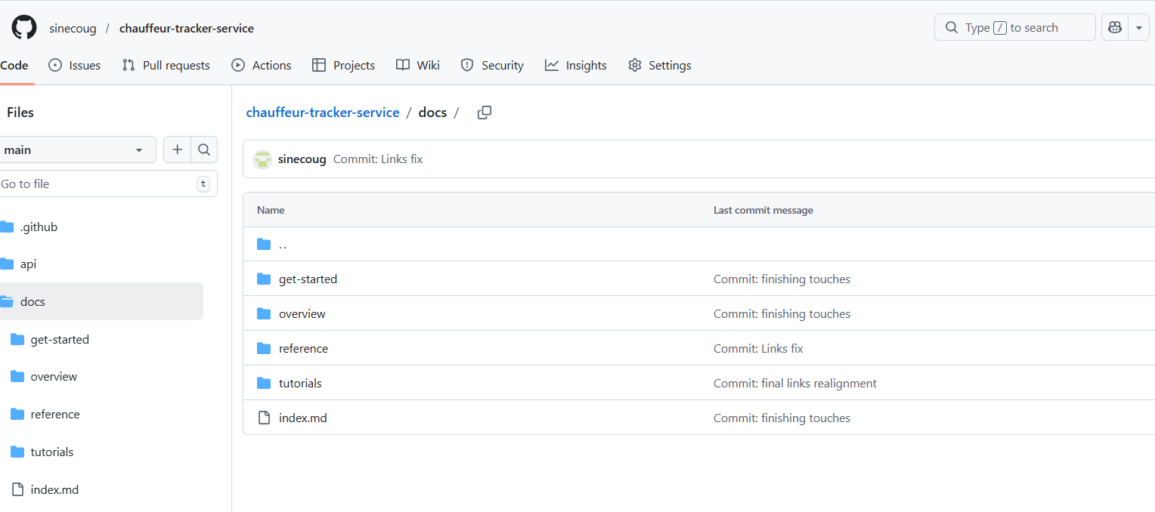The width and height of the screenshot is (1155, 512).
Task: Click the index.md file icon in file table
Action: tap(264, 418)
